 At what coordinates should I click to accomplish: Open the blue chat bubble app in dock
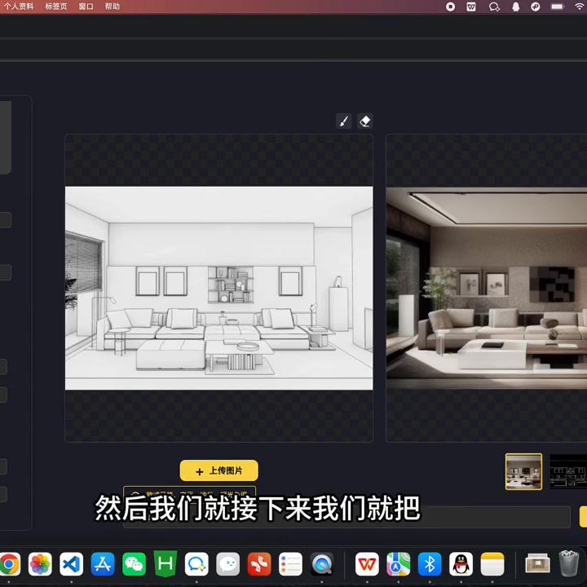tap(196, 564)
